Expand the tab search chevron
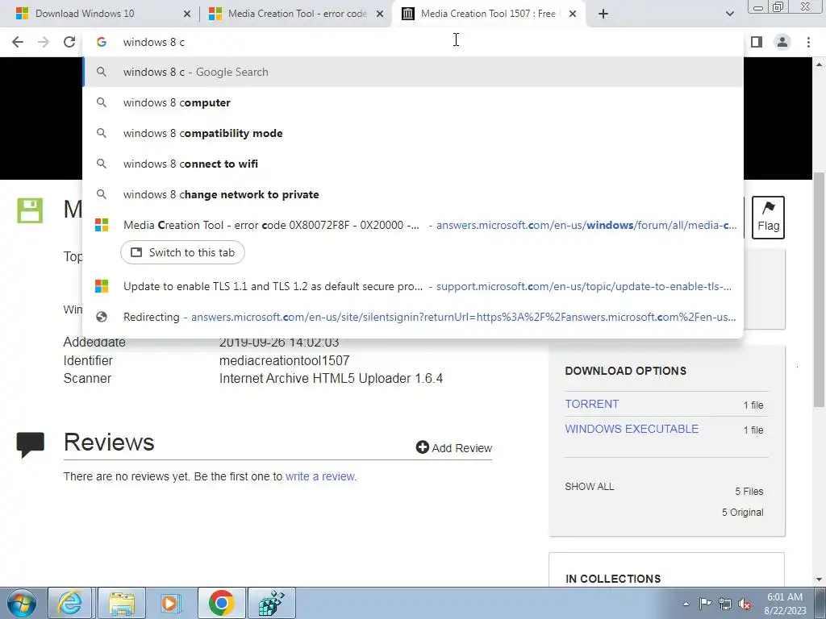 pos(729,14)
